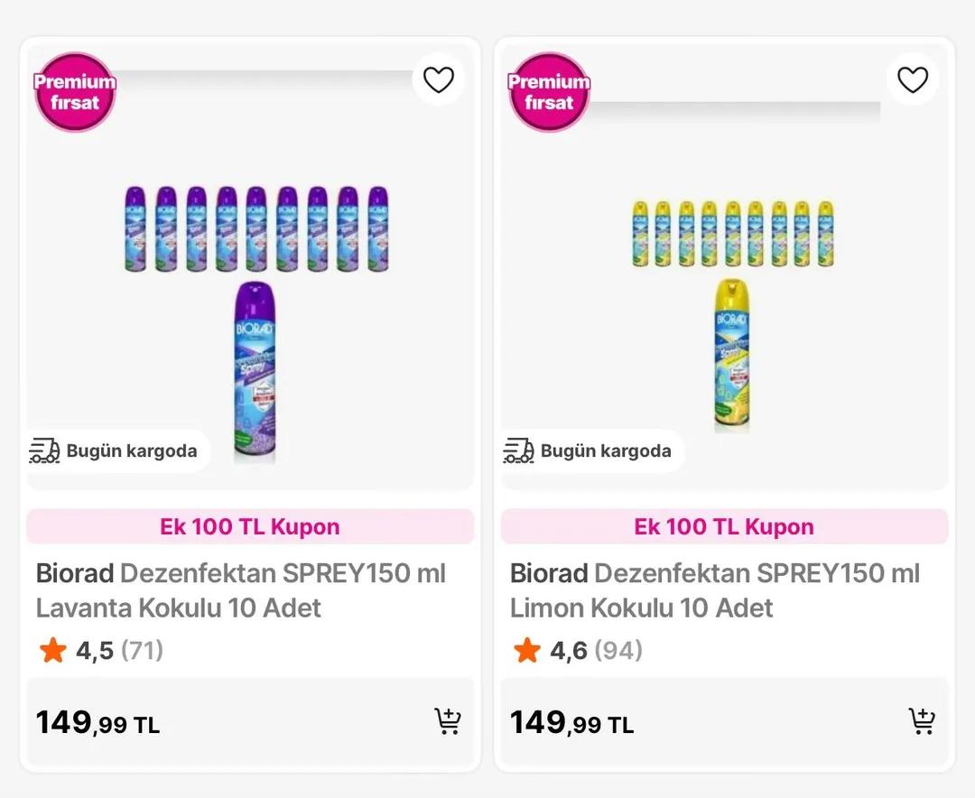Click the delivery truck icon on lavender product
This screenshot has width=975, height=798.
[x=44, y=450]
